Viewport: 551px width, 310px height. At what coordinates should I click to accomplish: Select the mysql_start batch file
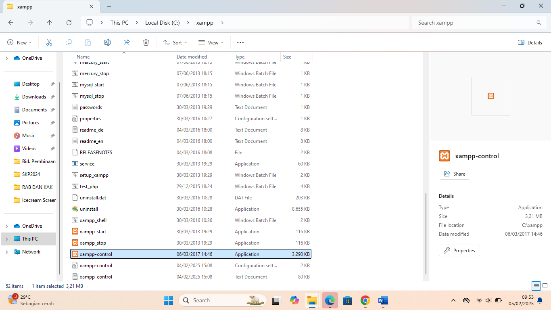(191, 85)
